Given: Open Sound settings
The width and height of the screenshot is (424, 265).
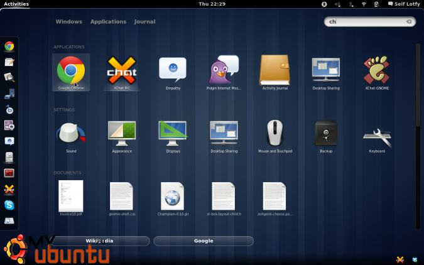Looking at the screenshot, I should (71, 136).
